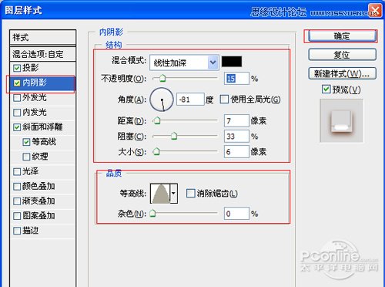The width and height of the screenshot is (385, 287).
Task: Check 使用全局光 (Use Global Light)
Action: [x=224, y=100]
